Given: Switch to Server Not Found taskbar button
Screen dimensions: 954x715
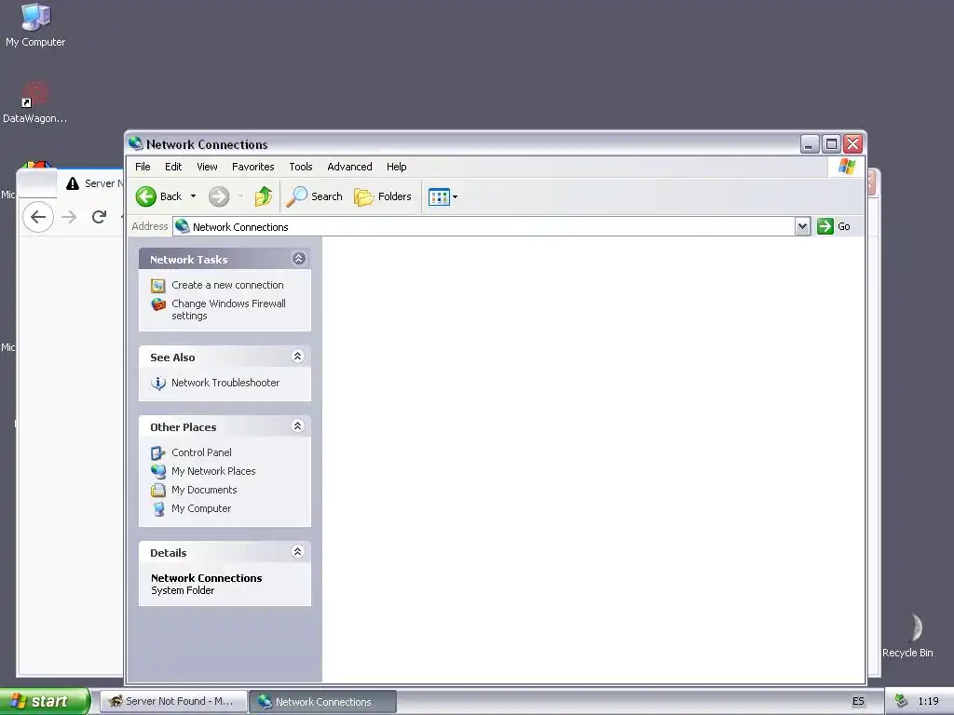Looking at the screenshot, I should point(173,702).
